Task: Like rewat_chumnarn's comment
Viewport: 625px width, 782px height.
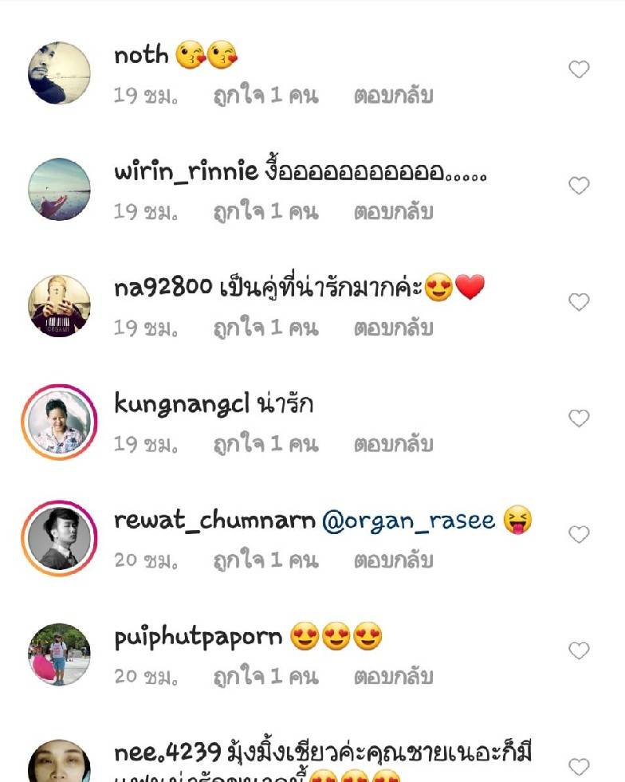Action: click(579, 534)
